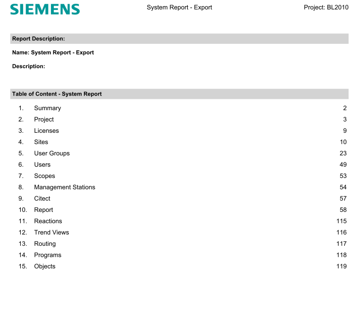Open the Reactions contents entry
The width and height of the screenshot is (357, 314).
click(48, 221)
